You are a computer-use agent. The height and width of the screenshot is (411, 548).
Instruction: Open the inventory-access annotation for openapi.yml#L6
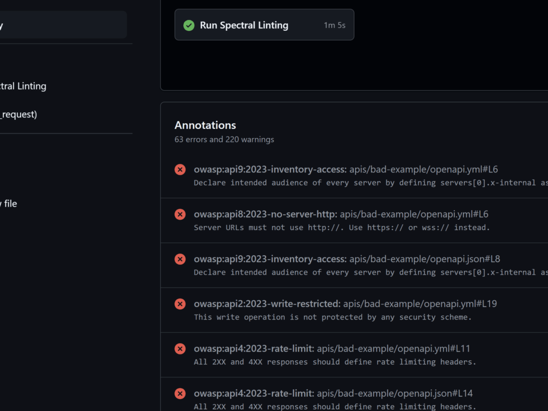coord(346,170)
